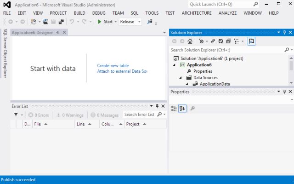Click the Search Error List field
Screen dimensions: 294x184
(x=144, y=115)
